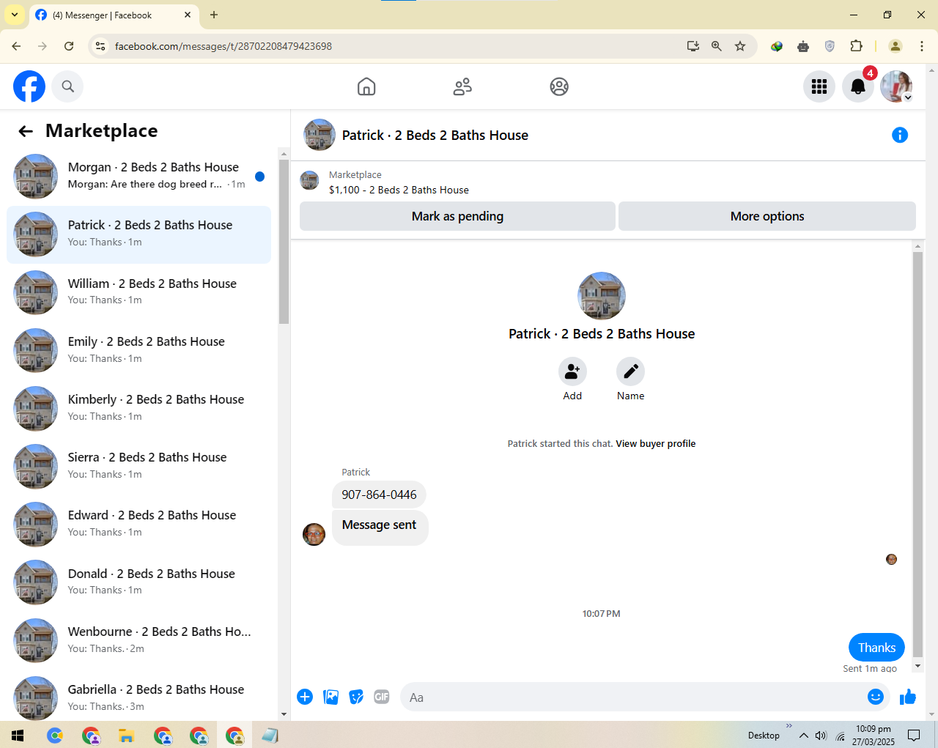The height and width of the screenshot is (748, 938).
Task: Open William's conversation
Action: click(x=139, y=292)
